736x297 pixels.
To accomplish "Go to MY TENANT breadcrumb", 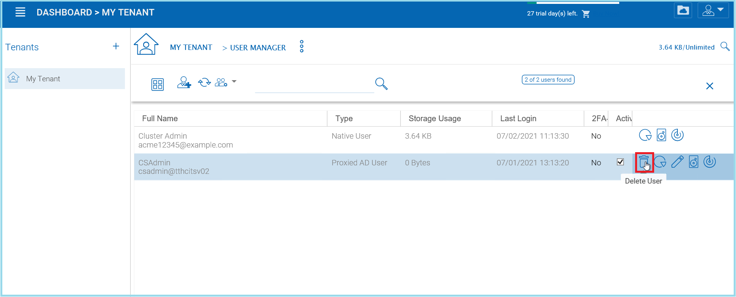I will tap(191, 47).
